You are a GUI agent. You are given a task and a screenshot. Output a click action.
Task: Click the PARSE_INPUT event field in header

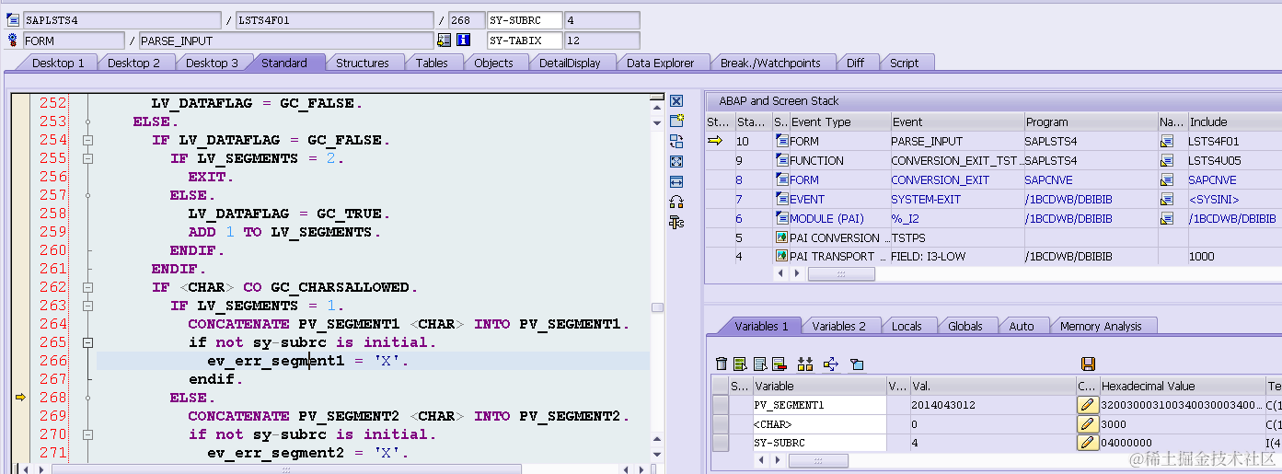point(285,40)
